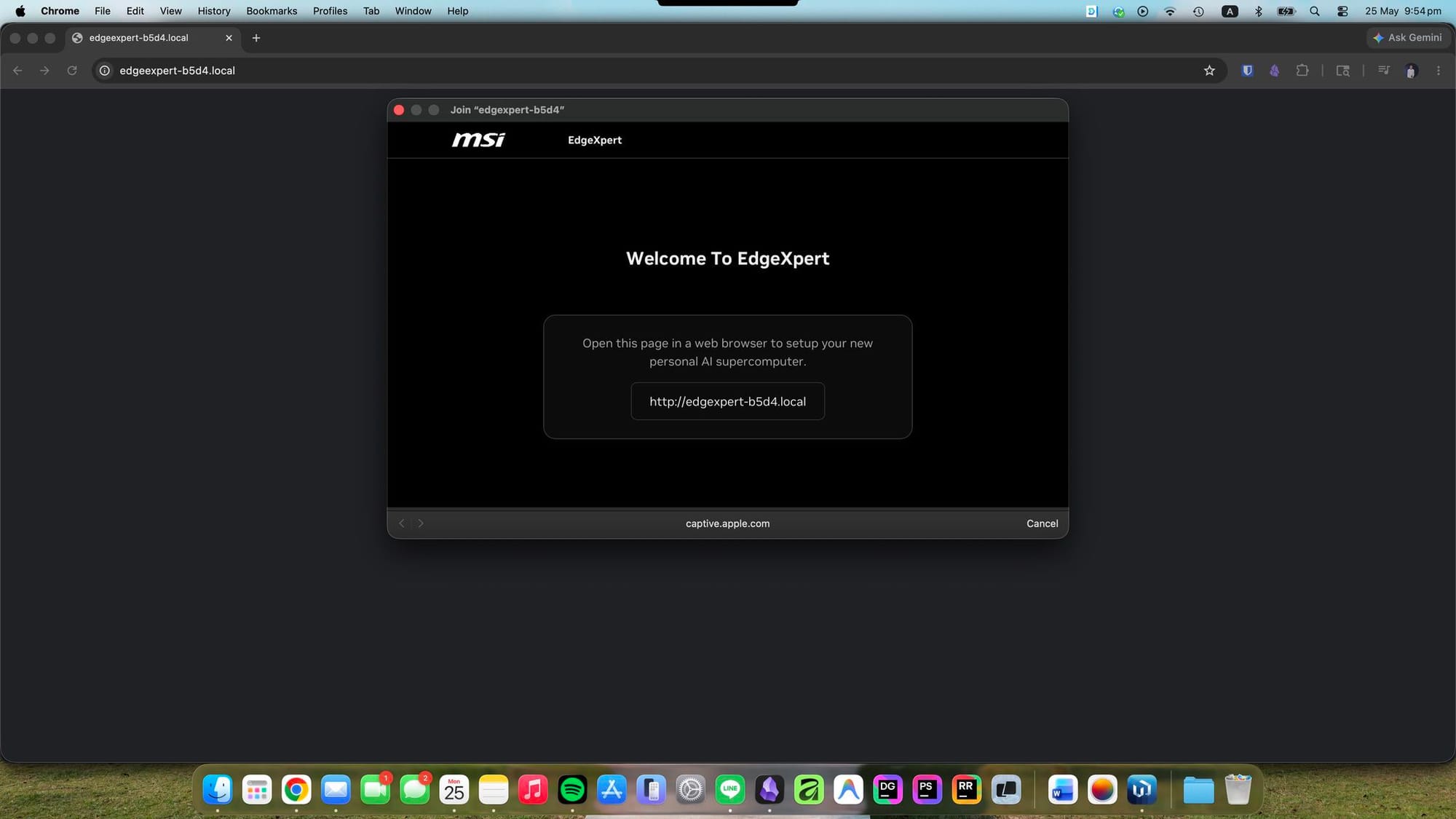Screen dimensions: 1456x819
Task: Open the Window menu
Action: pos(413,11)
